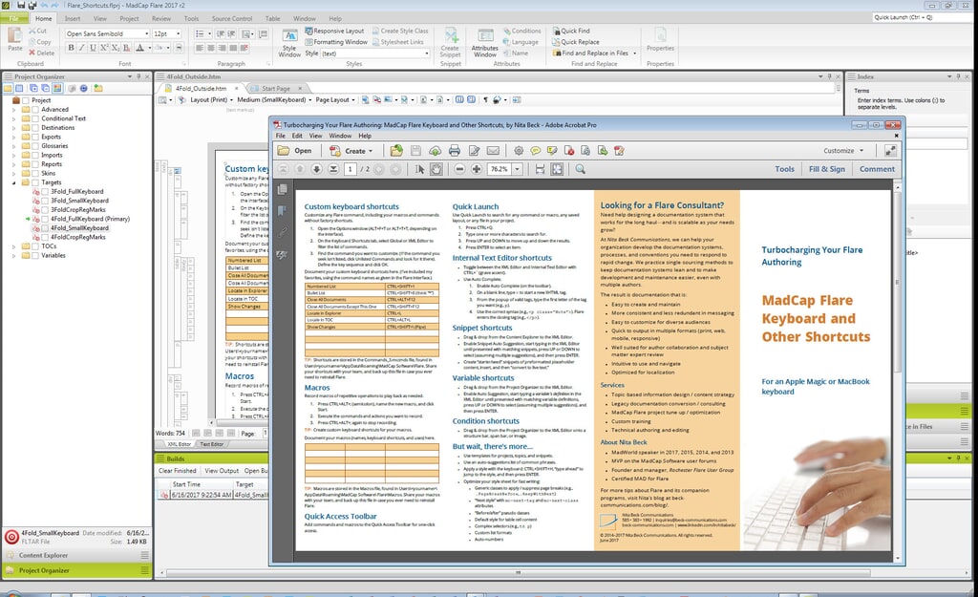Click the Print icon in Acrobat toolbar

click(454, 150)
